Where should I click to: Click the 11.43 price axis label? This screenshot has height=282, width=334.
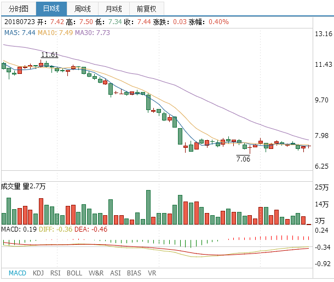324,64
